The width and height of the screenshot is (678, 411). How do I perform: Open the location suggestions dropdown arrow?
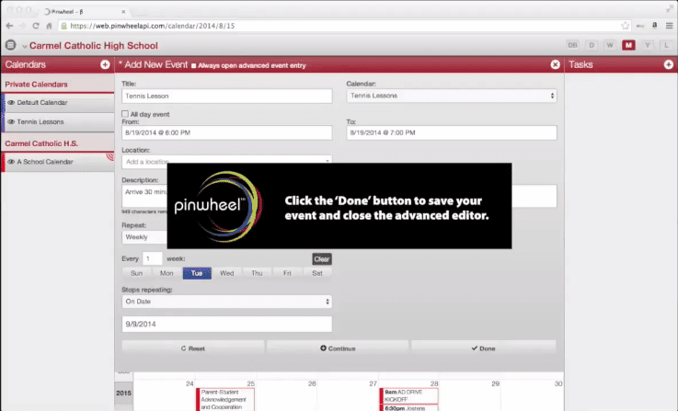pos(328,161)
